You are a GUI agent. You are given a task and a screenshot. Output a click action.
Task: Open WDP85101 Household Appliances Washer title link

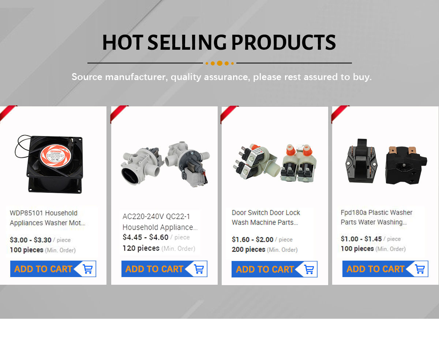pos(48,218)
